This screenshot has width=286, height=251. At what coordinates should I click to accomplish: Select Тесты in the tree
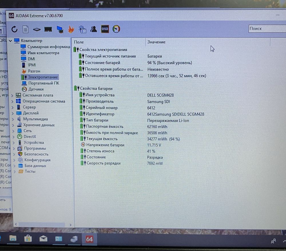coord(30,171)
